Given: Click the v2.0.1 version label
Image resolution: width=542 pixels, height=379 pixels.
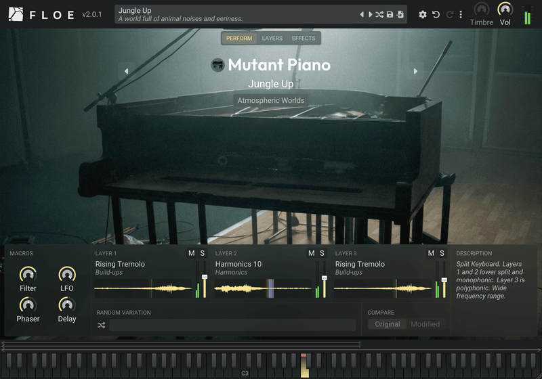Looking at the screenshot, I should (92, 14).
